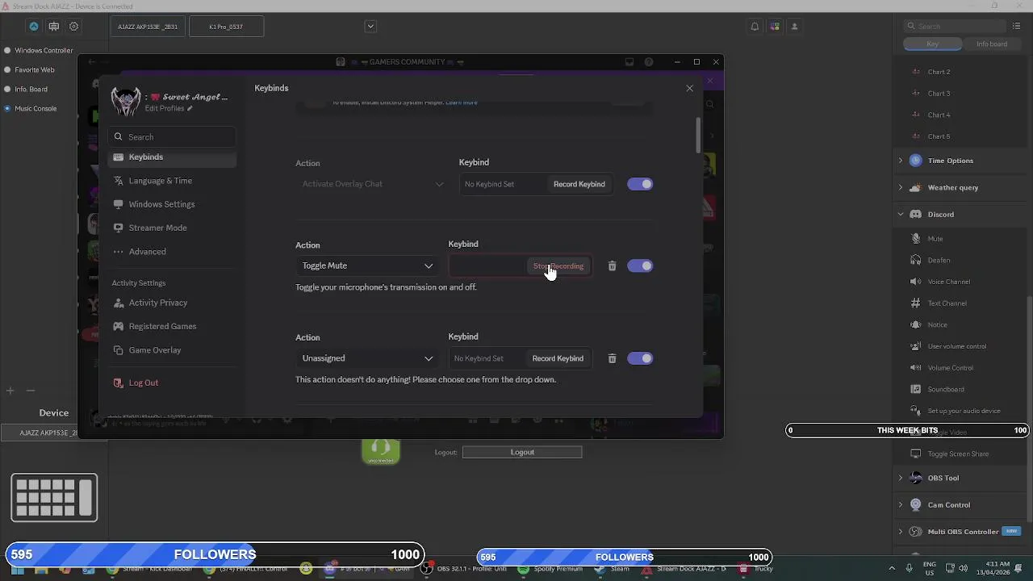Image resolution: width=1033 pixels, height=581 pixels.
Task: Select the Text Channel hash icon
Action: click(x=915, y=303)
